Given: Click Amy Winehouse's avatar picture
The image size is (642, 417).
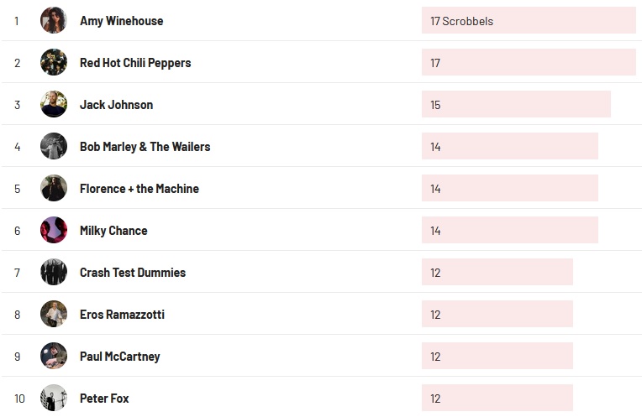Looking at the screenshot, I should [54, 20].
